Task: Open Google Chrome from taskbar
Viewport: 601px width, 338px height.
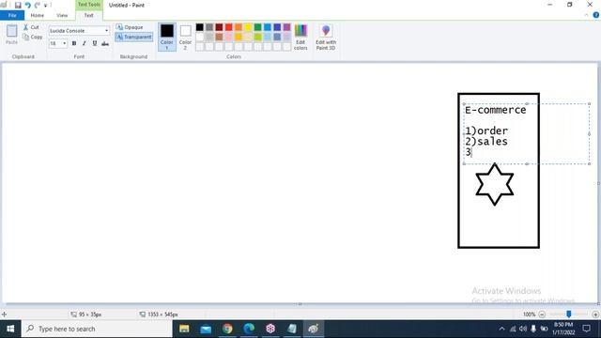Action: [227, 329]
